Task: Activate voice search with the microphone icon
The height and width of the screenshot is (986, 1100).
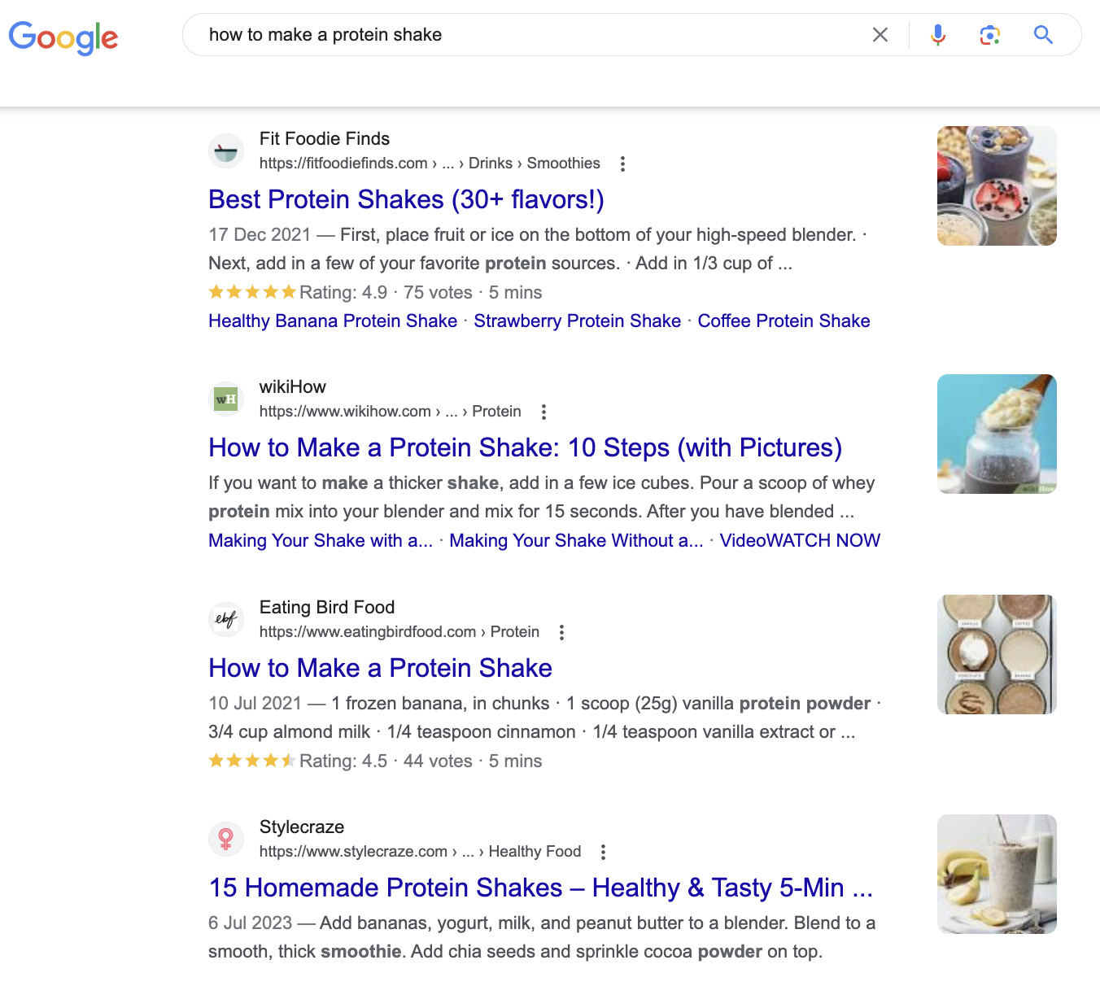Action: 937,35
